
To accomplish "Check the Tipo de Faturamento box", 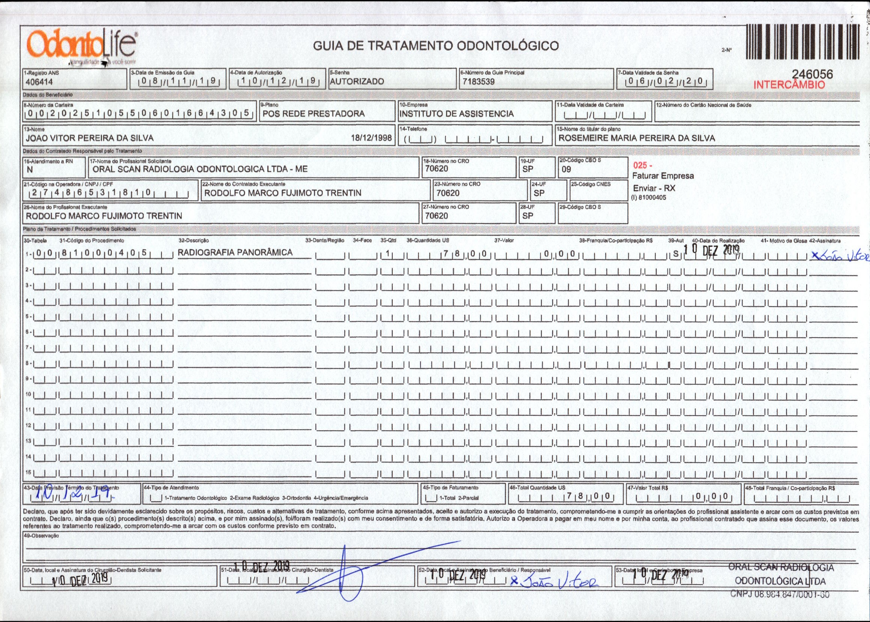I will [431, 498].
